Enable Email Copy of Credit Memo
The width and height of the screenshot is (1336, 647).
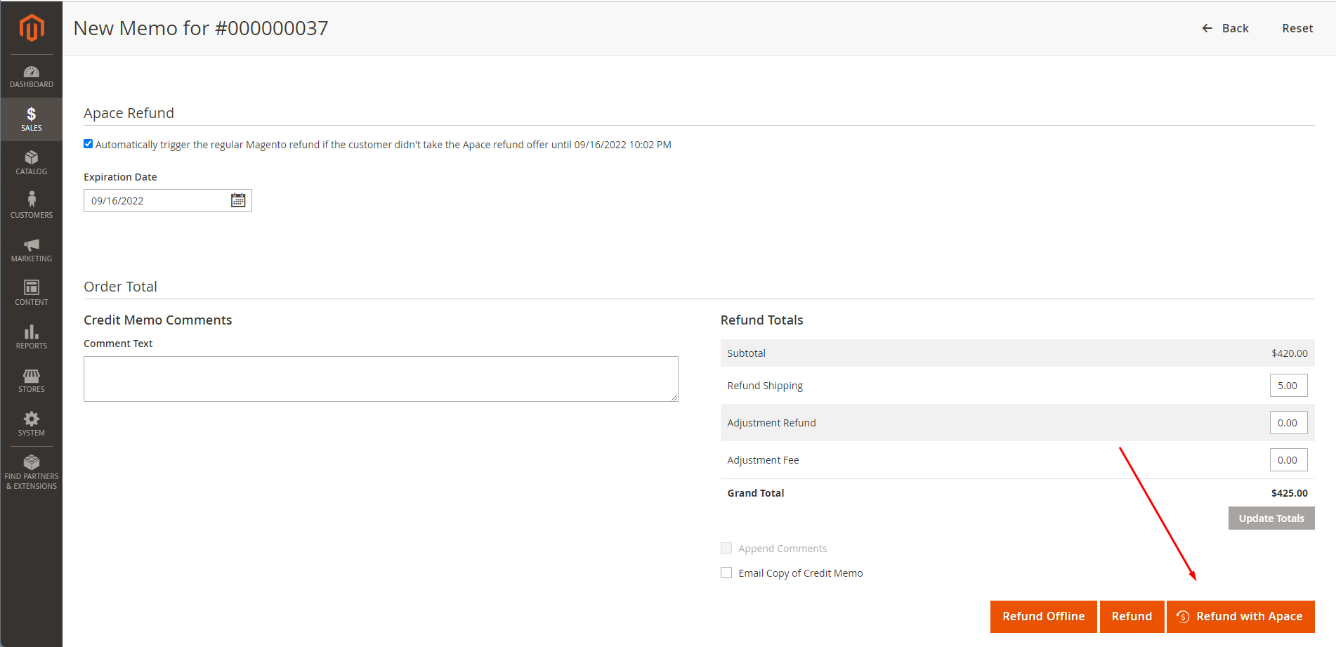click(x=726, y=573)
